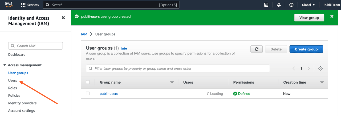Click the search magnifier in top bar
The image size is (341, 116).
(x=48, y=5)
